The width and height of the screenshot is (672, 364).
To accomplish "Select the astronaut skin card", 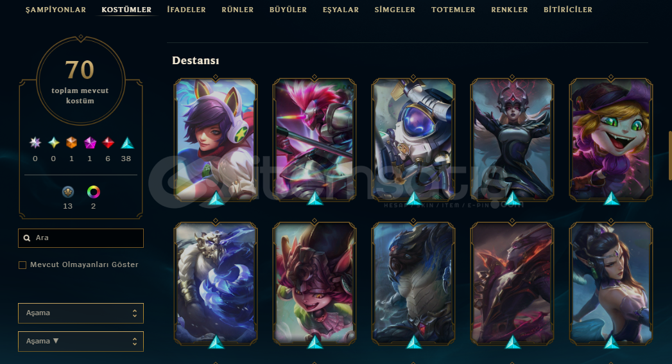I will [413, 139].
